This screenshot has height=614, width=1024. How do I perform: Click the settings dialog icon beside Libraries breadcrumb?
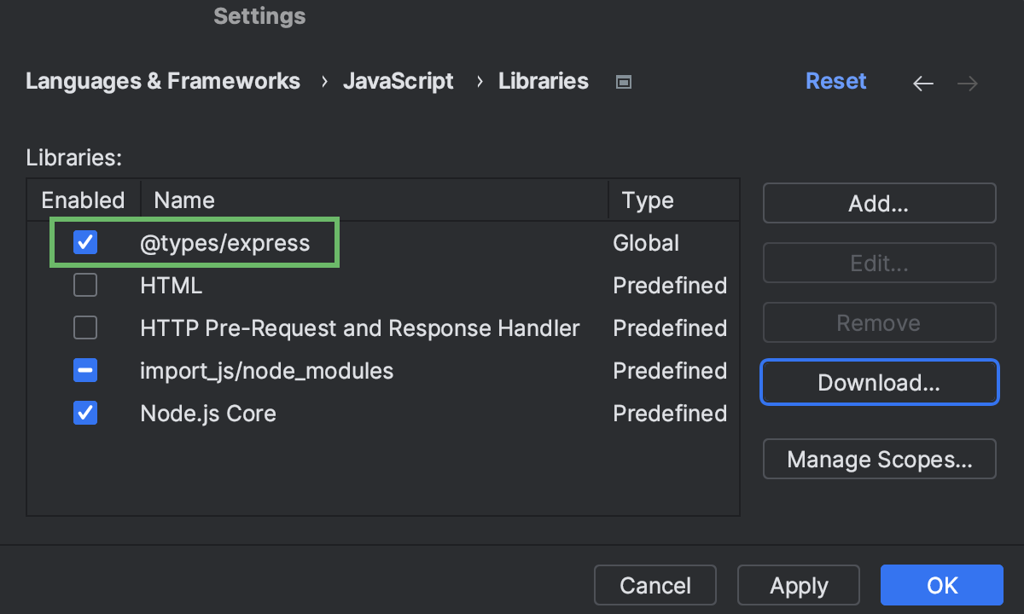623,81
